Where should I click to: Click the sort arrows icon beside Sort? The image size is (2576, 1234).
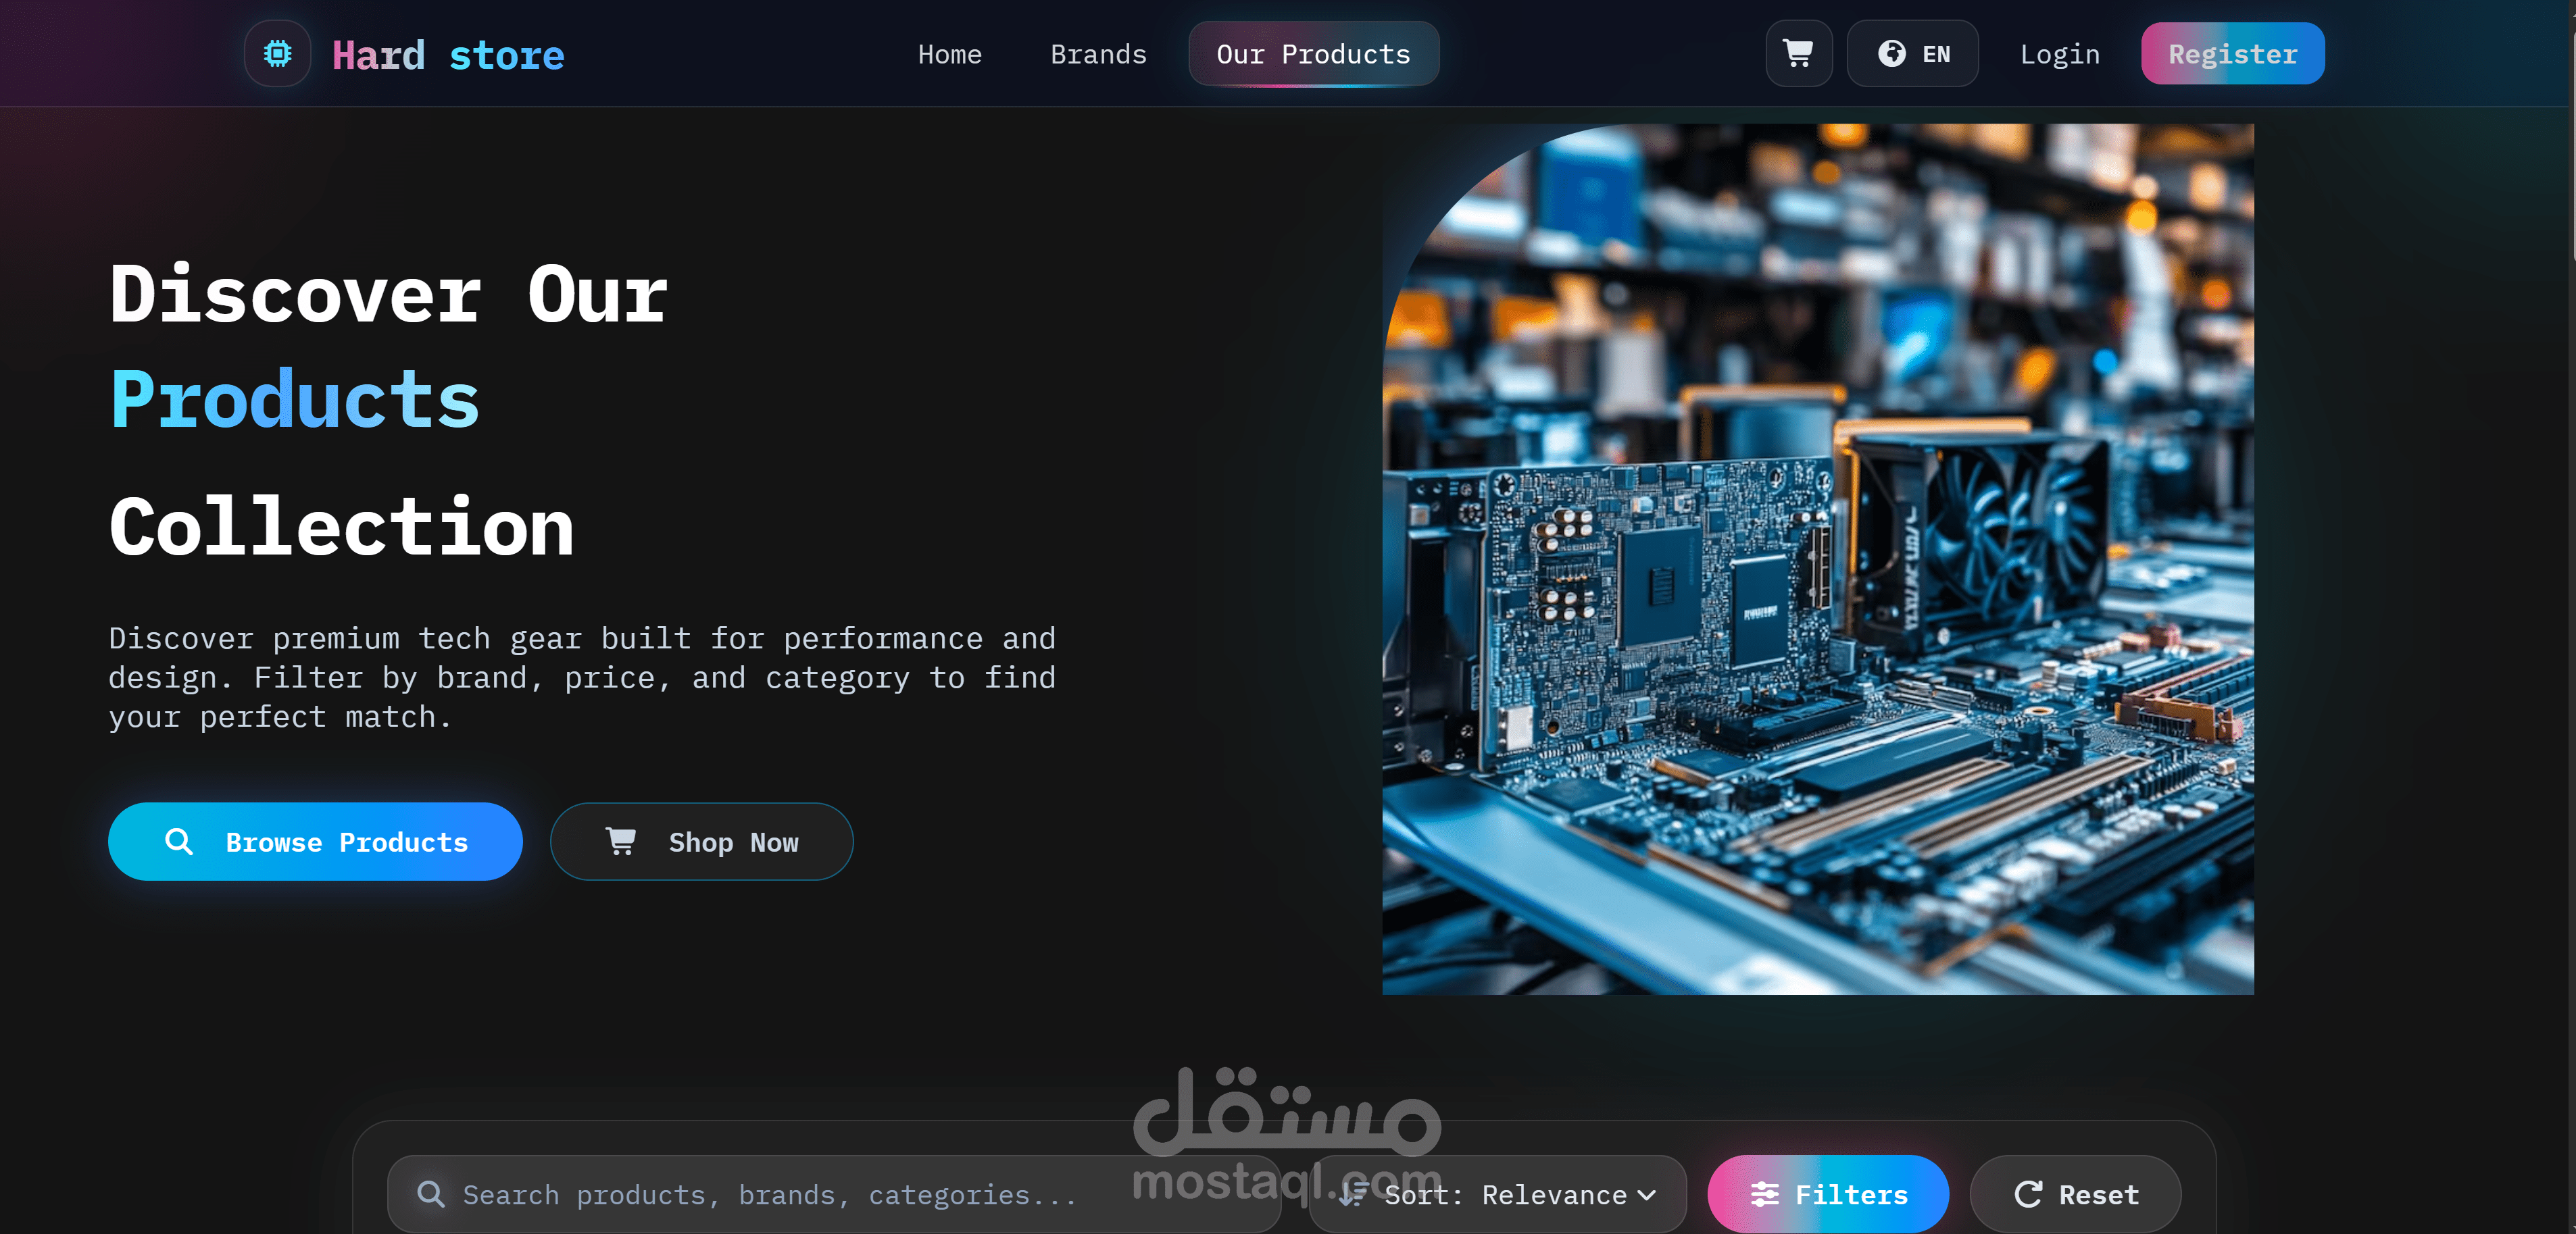coord(1353,1194)
